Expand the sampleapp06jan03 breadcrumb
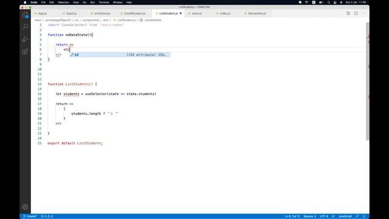 [x=58, y=20]
